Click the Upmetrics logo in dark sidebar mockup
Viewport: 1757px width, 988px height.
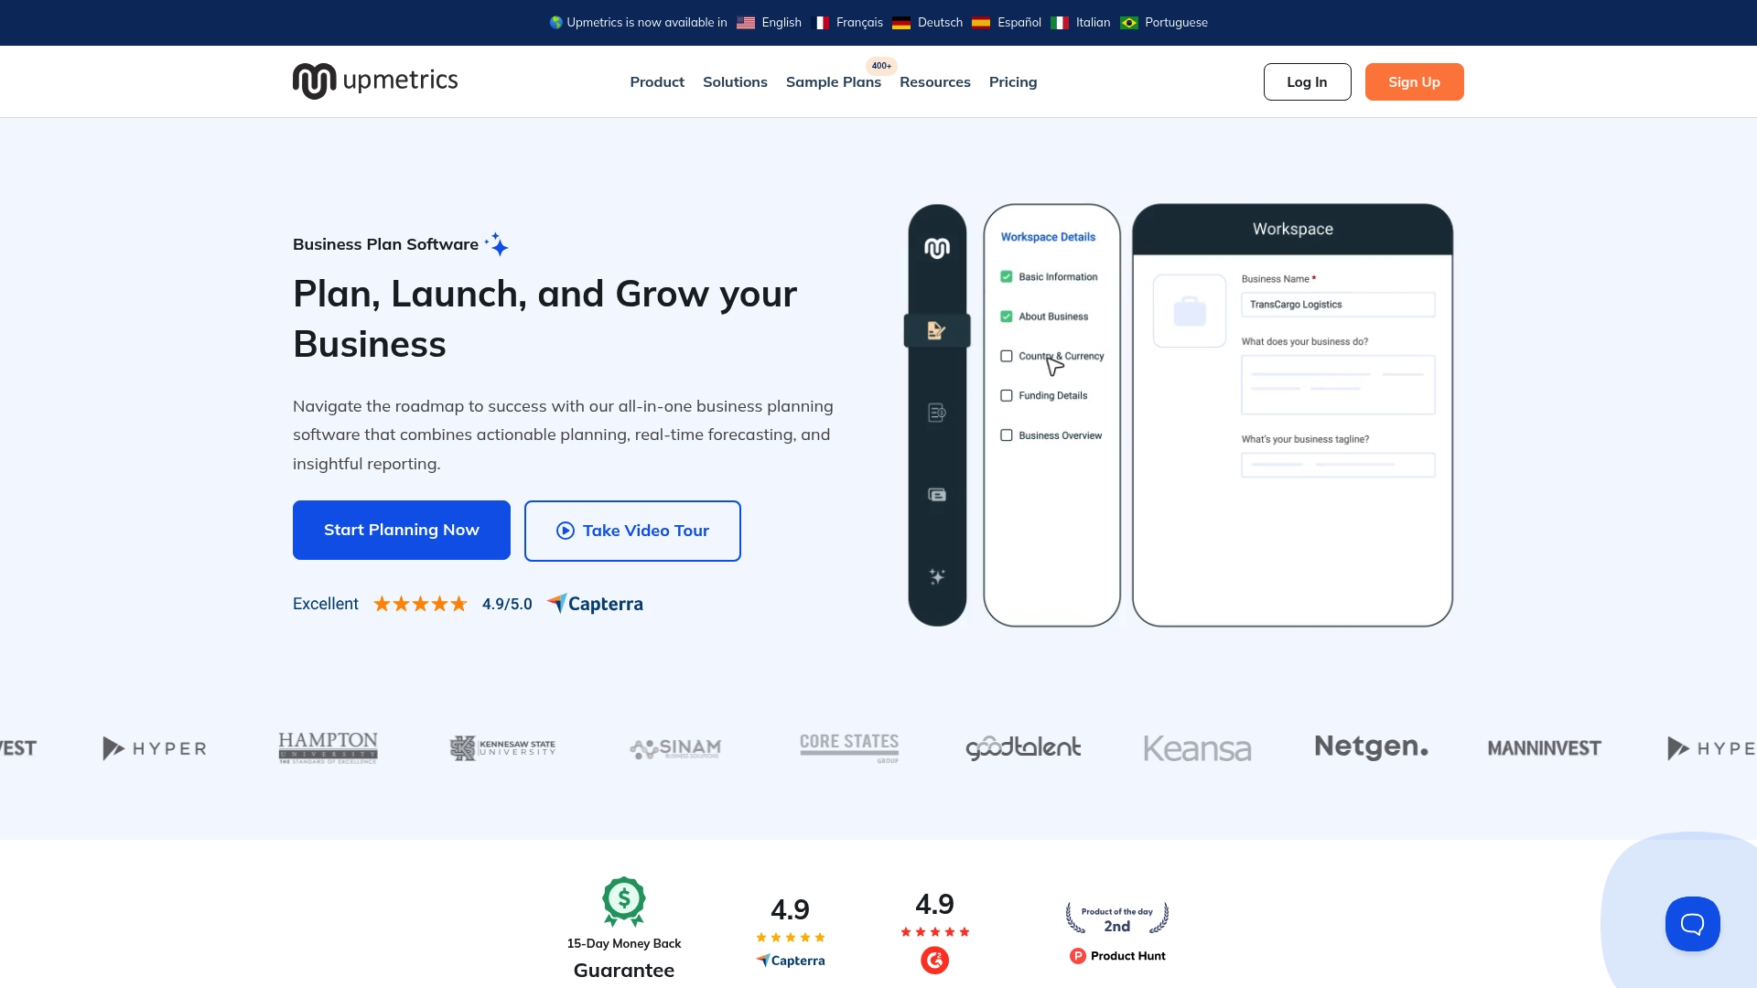(937, 248)
